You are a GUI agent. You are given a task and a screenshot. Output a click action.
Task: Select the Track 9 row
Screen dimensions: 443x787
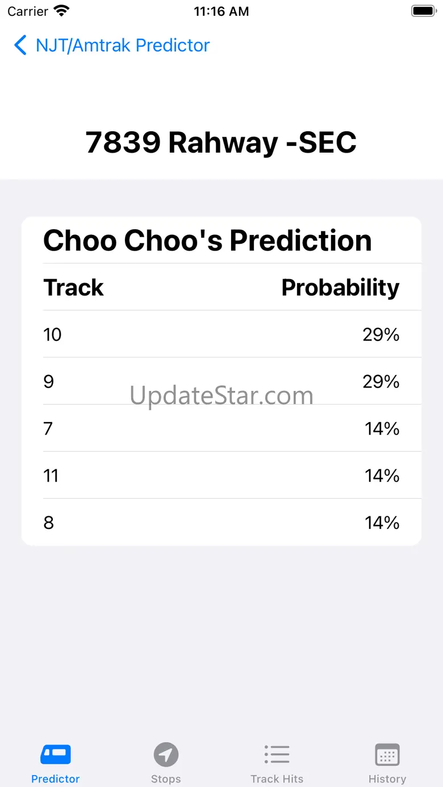221,381
